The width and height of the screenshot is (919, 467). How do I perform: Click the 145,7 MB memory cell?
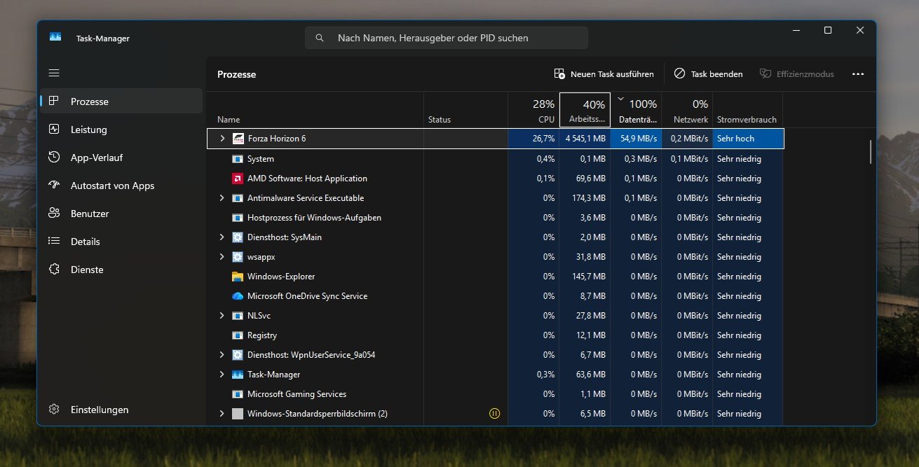(x=585, y=277)
